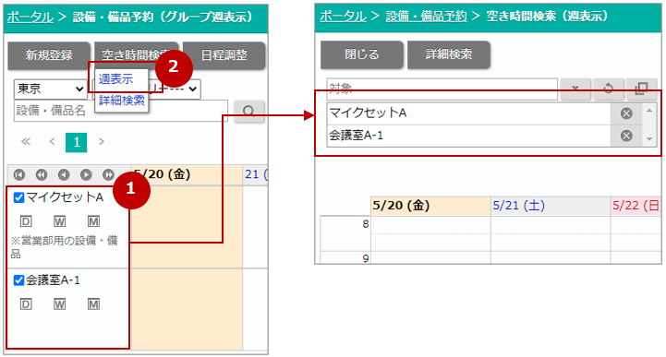Choose 詳細検索 in the popup menu
This screenshot has height=357, width=666.
pyautogui.click(x=122, y=101)
